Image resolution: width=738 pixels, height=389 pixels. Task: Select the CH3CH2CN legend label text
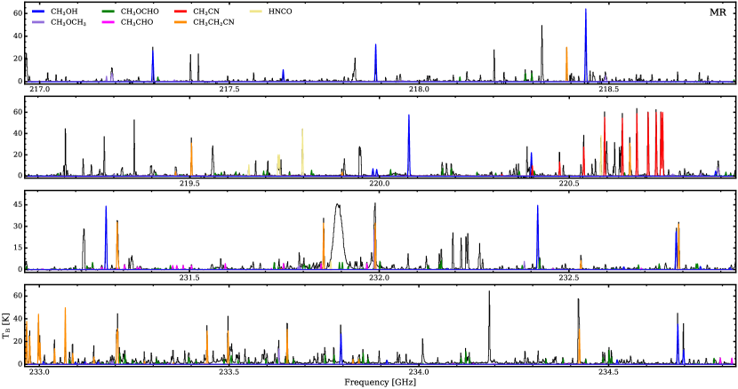pos(213,22)
